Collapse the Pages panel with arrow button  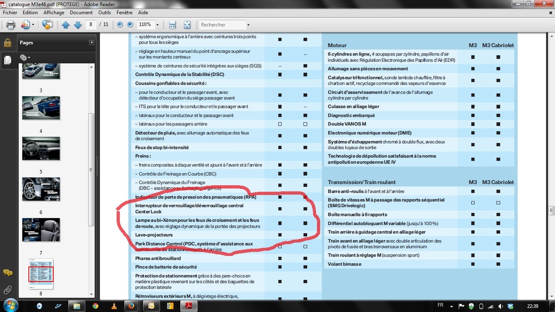[91, 43]
